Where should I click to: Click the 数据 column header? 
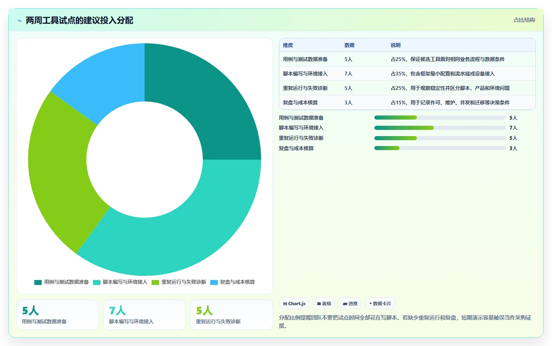pos(349,45)
